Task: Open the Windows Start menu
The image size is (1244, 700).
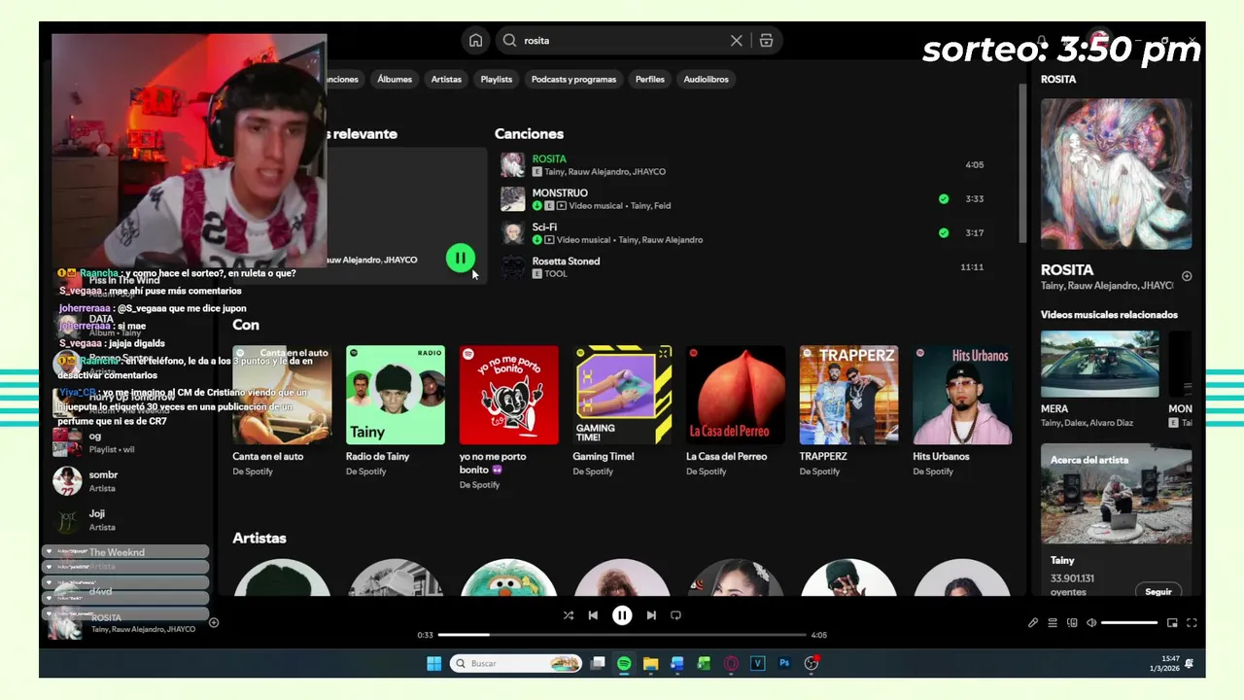Action: [433, 663]
